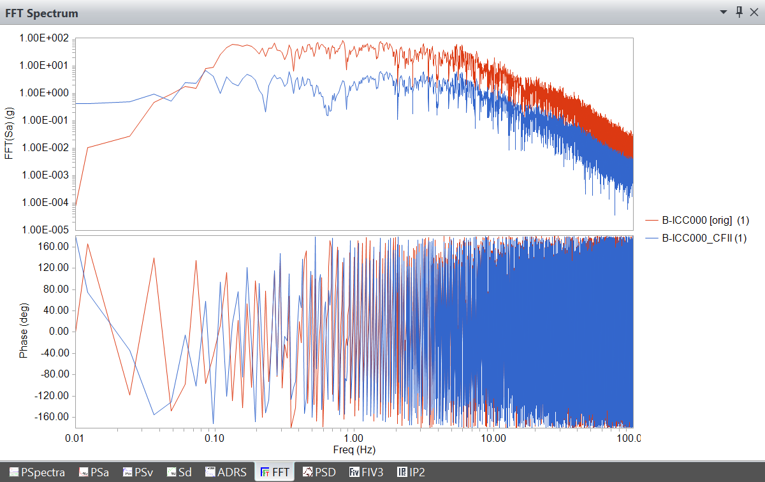
Task: Click the ADRS tab icon
Action: point(211,472)
